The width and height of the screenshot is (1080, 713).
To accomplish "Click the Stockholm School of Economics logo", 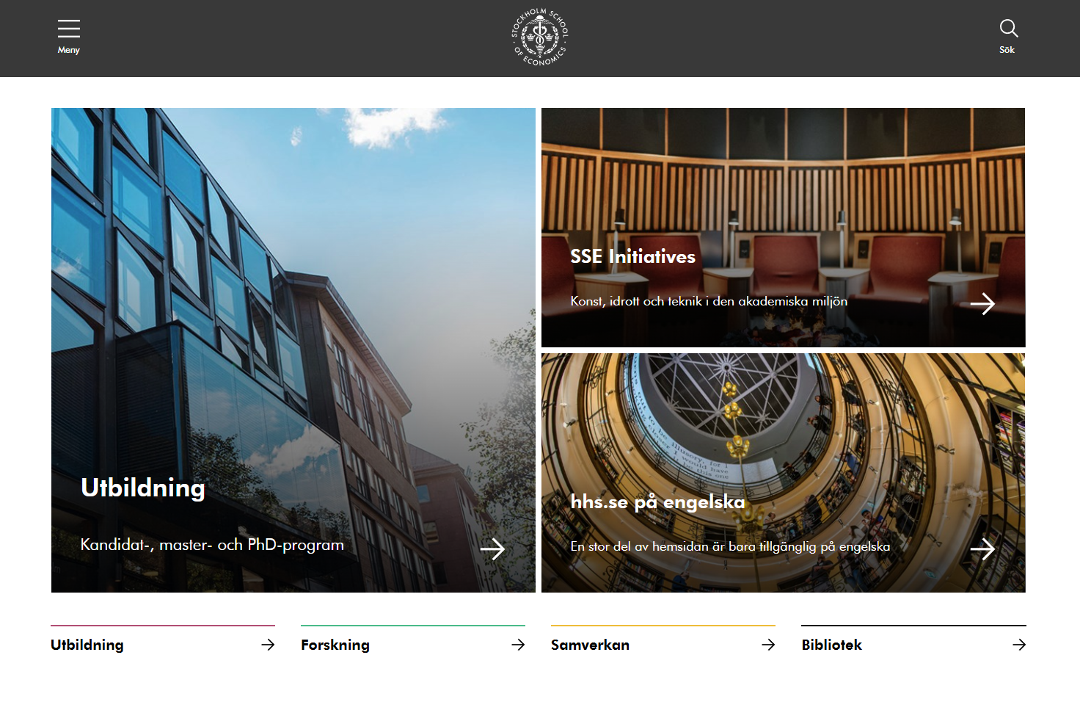I will coord(540,37).
